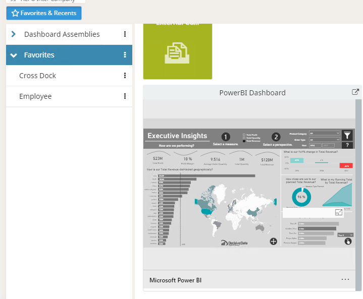Click China on the world map

(253, 212)
